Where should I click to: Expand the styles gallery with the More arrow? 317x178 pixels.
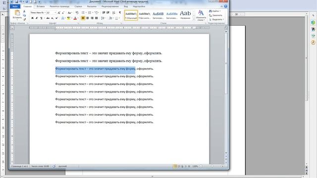coord(194,19)
